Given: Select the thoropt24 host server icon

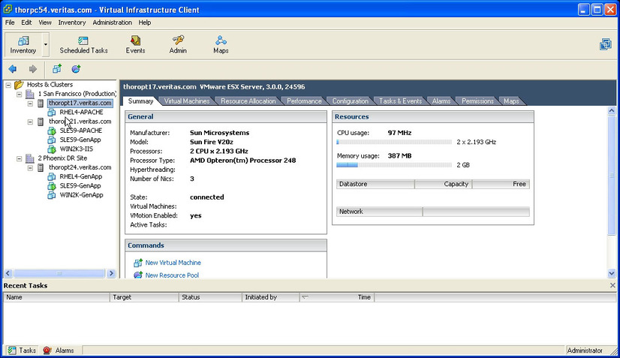Looking at the screenshot, I should [41, 167].
